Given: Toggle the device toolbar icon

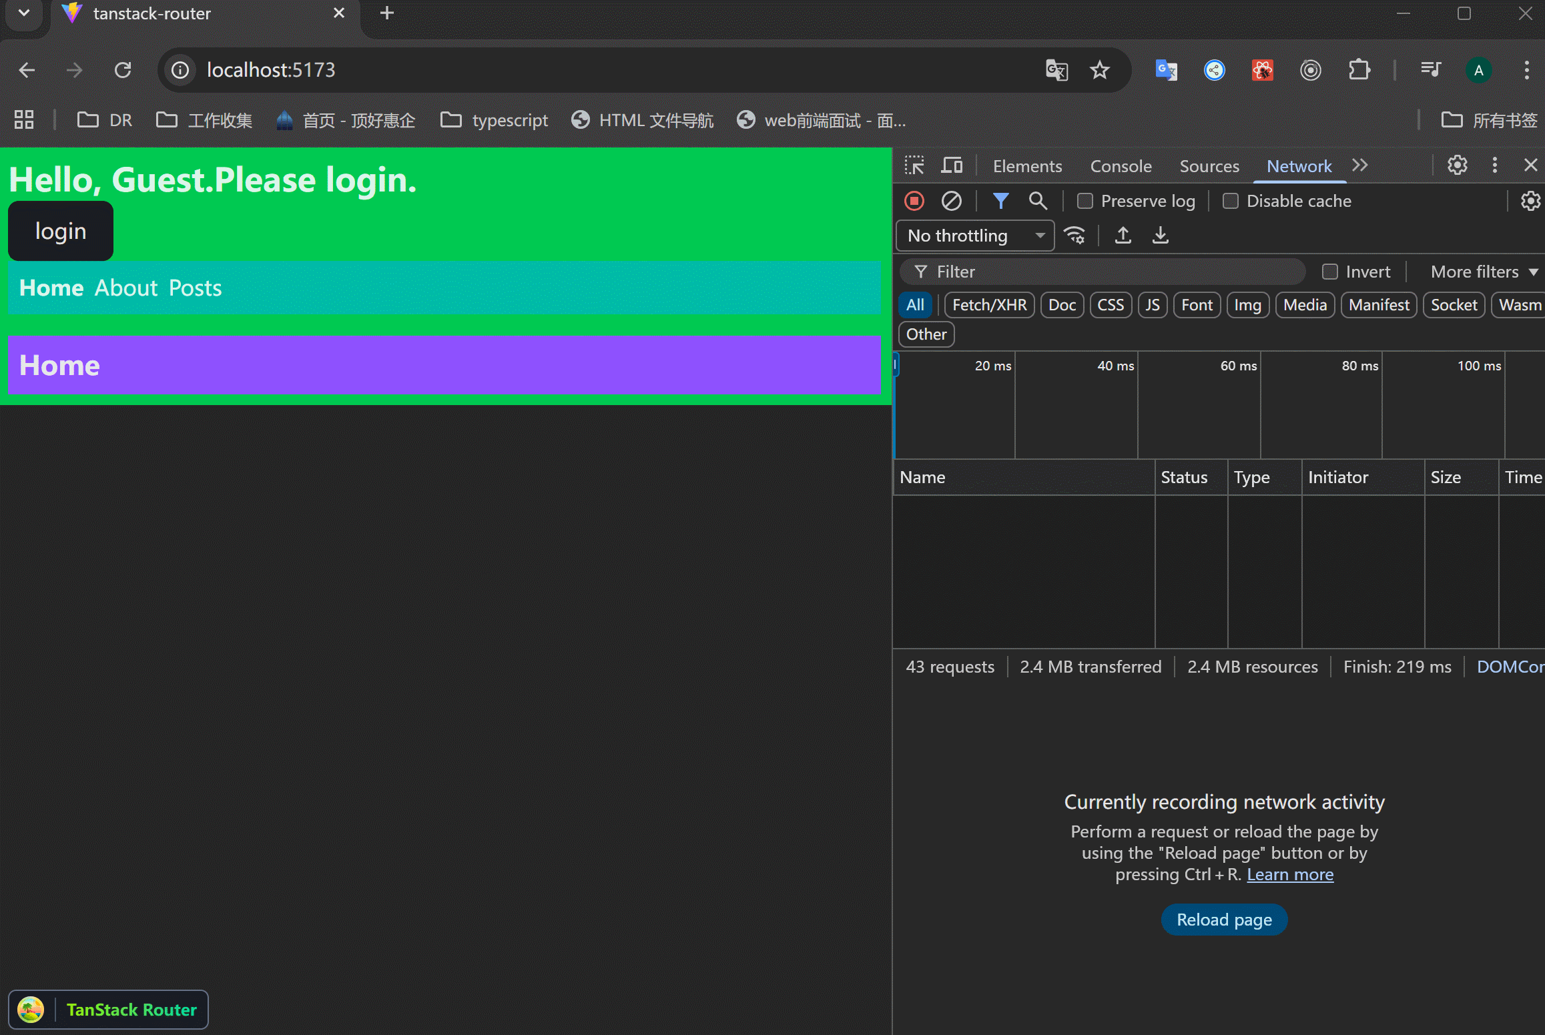Looking at the screenshot, I should 952,165.
